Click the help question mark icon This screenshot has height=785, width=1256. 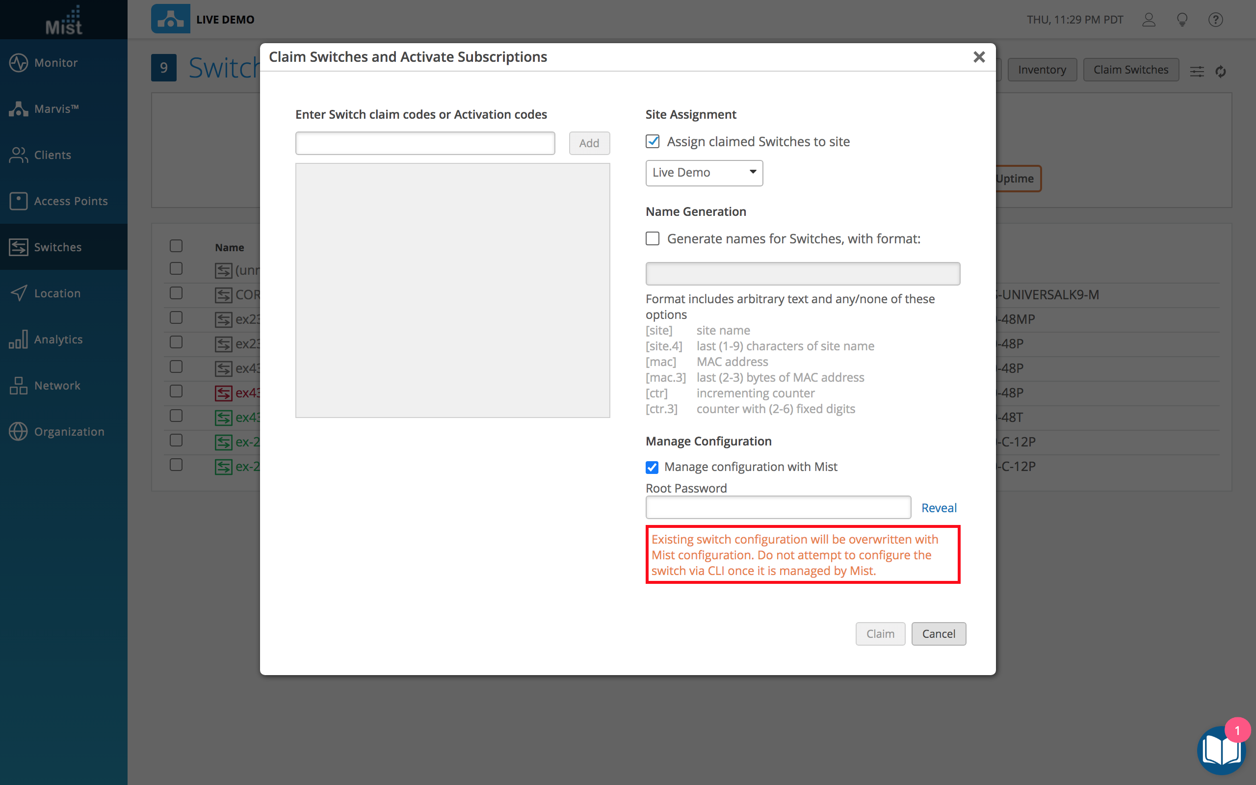[1215, 20]
